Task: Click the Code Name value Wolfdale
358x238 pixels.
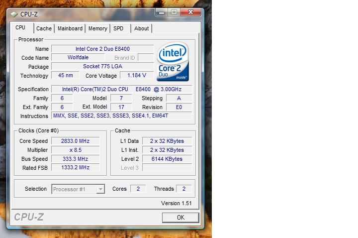Action: coord(78,57)
